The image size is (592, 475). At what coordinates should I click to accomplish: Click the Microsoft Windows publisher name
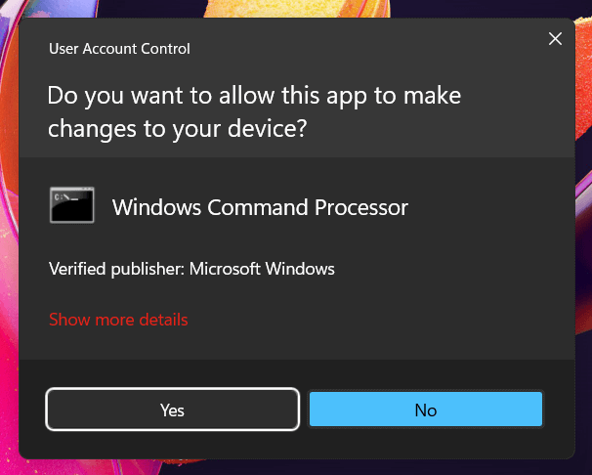pos(262,269)
